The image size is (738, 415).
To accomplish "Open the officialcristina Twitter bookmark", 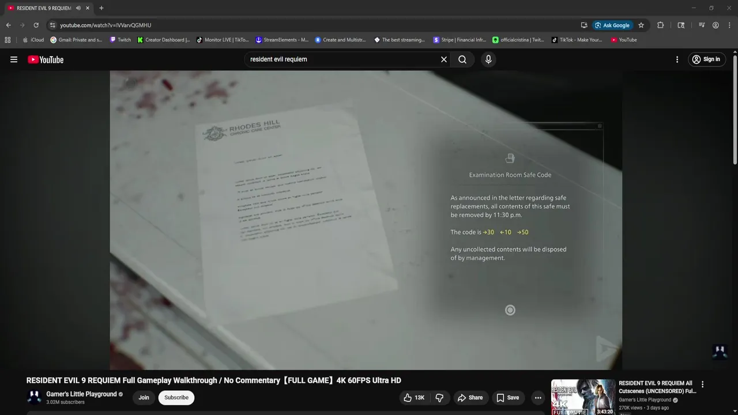I will [518, 40].
